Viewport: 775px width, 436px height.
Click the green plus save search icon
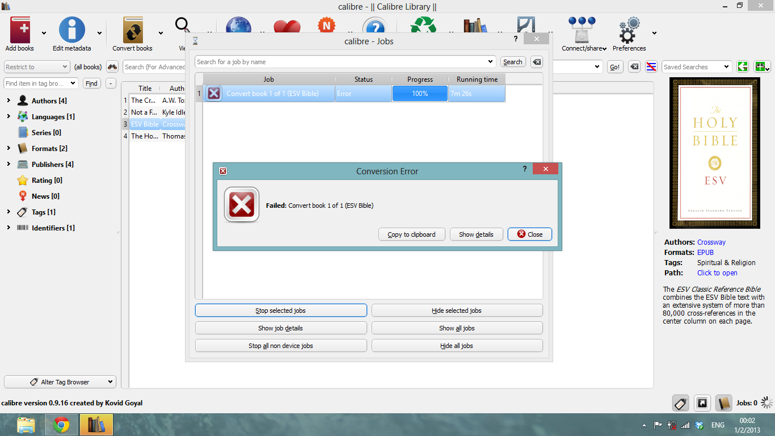pos(762,67)
